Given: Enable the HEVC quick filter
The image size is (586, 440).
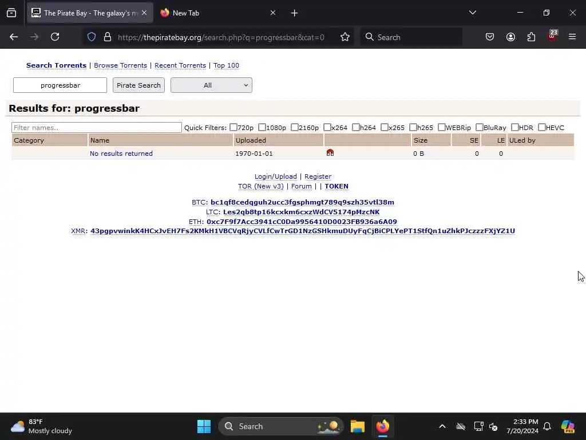Looking at the screenshot, I should (x=541, y=128).
